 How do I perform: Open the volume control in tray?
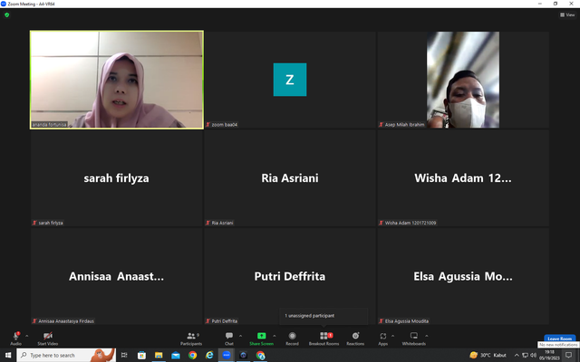tap(534, 355)
